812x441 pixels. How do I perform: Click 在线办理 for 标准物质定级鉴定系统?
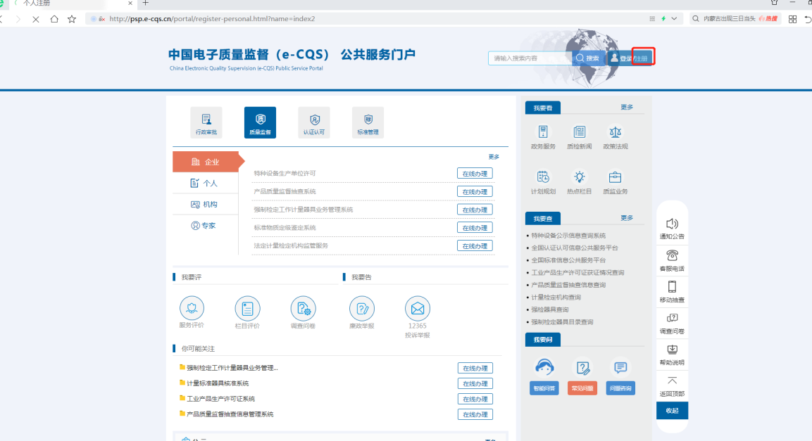tap(475, 228)
